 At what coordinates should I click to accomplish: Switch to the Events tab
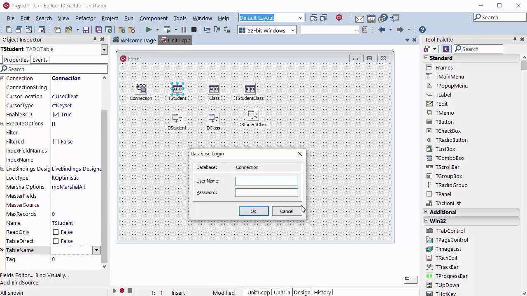click(40, 60)
